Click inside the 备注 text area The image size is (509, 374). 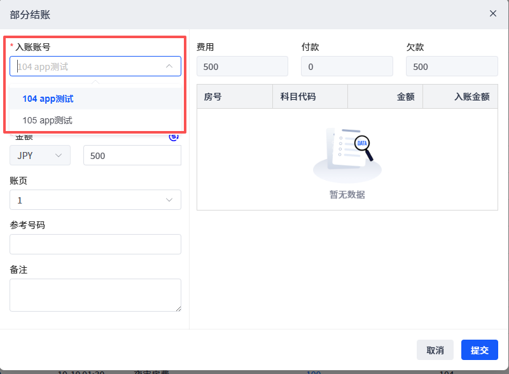pyautogui.click(x=95, y=294)
